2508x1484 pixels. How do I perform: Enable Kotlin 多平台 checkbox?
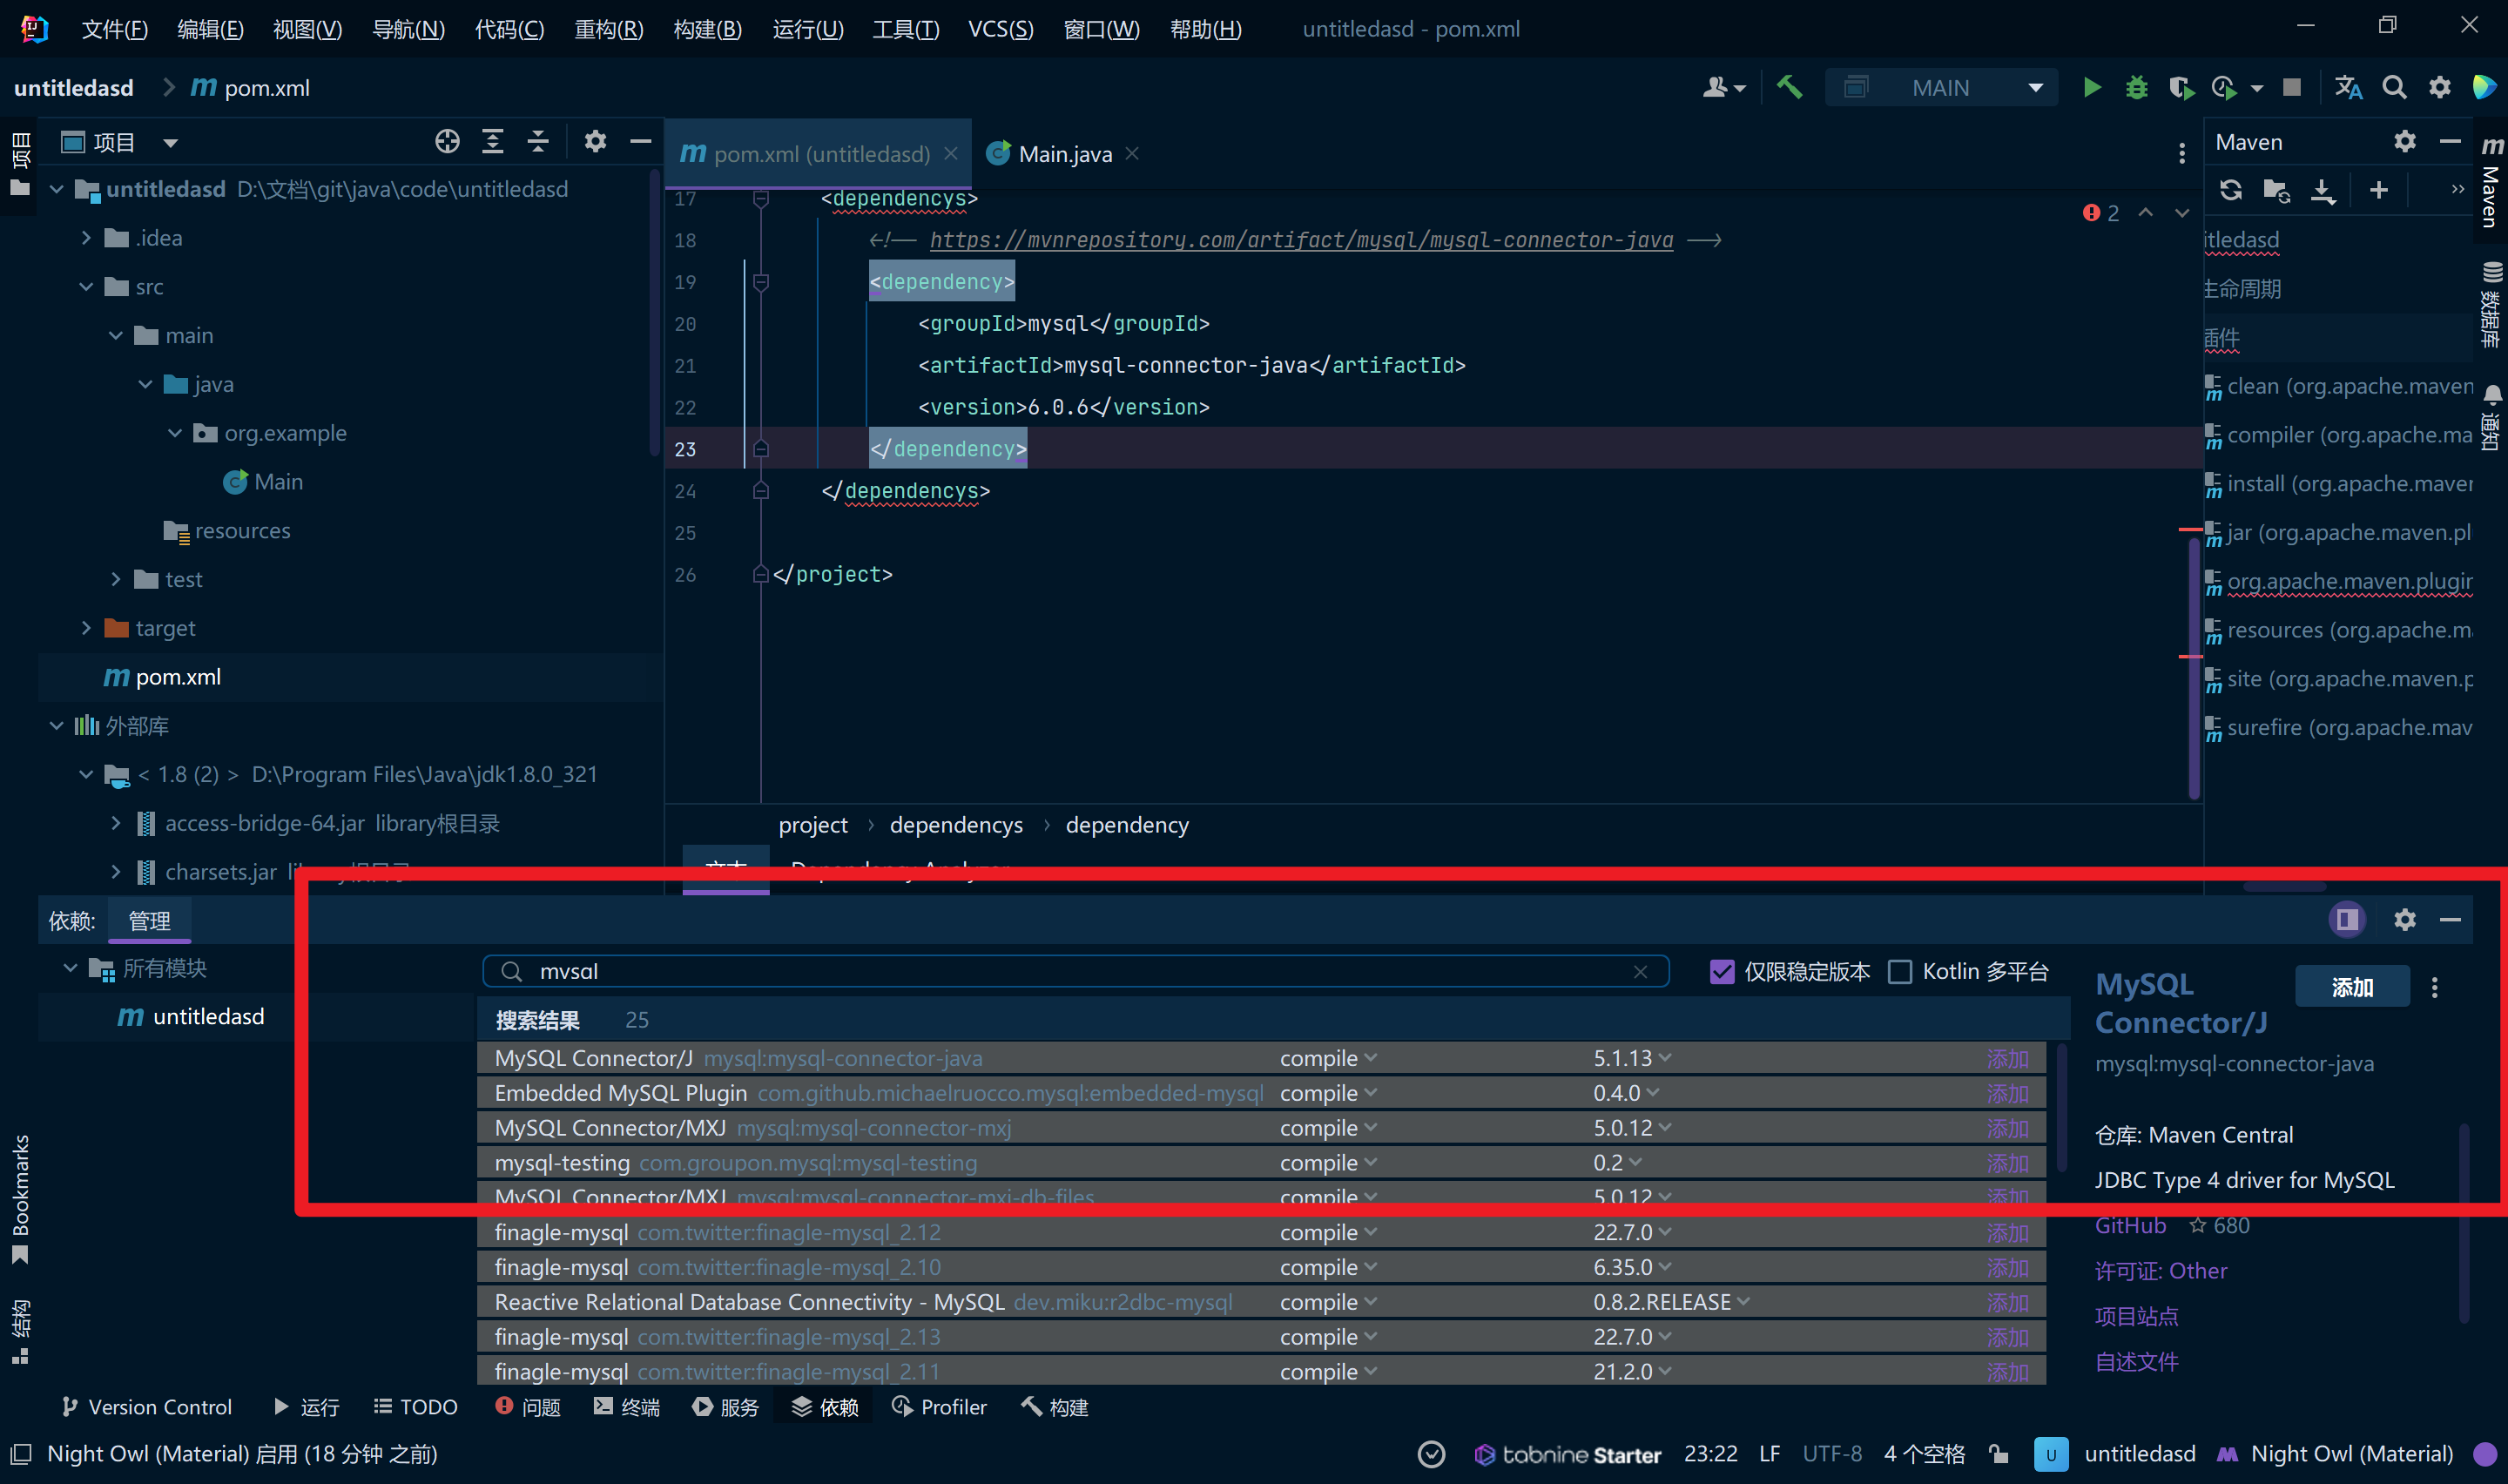coord(1900,971)
